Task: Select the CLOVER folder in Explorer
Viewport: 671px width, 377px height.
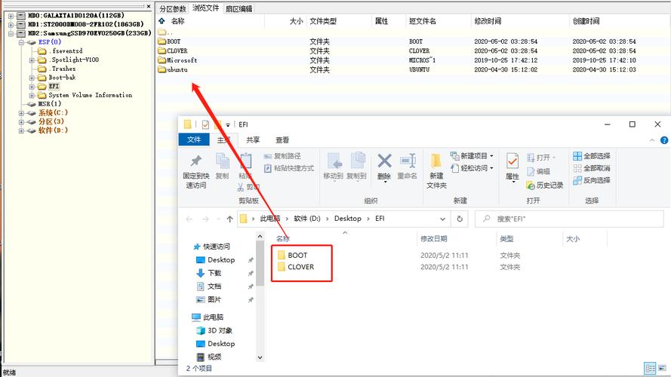Action: click(x=300, y=267)
